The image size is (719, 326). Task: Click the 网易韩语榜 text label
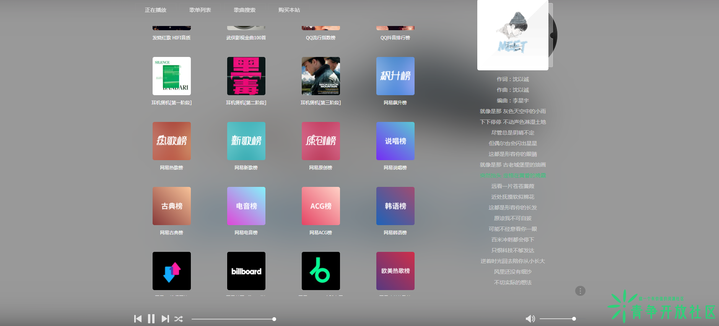tap(395, 233)
